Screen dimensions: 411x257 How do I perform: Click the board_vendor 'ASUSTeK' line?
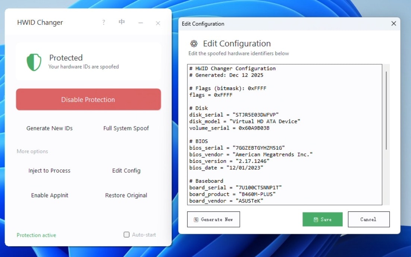click(x=226, y=201)
